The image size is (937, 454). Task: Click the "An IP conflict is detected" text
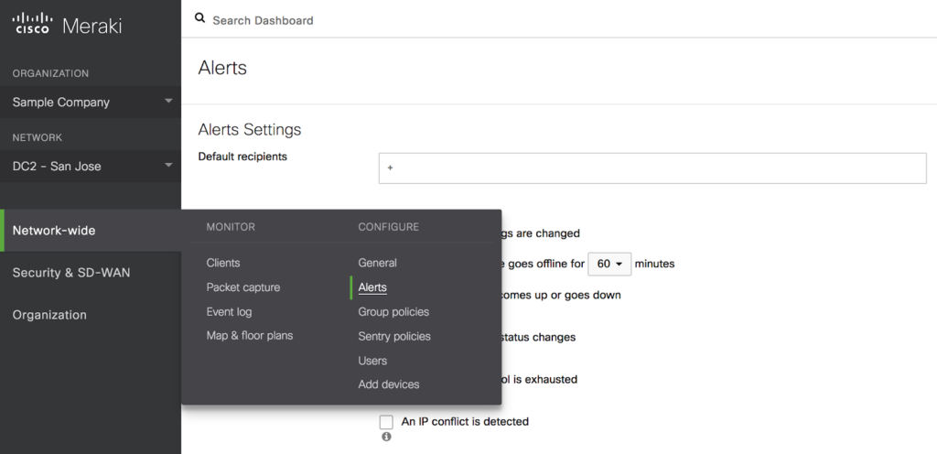pos(465,422)
